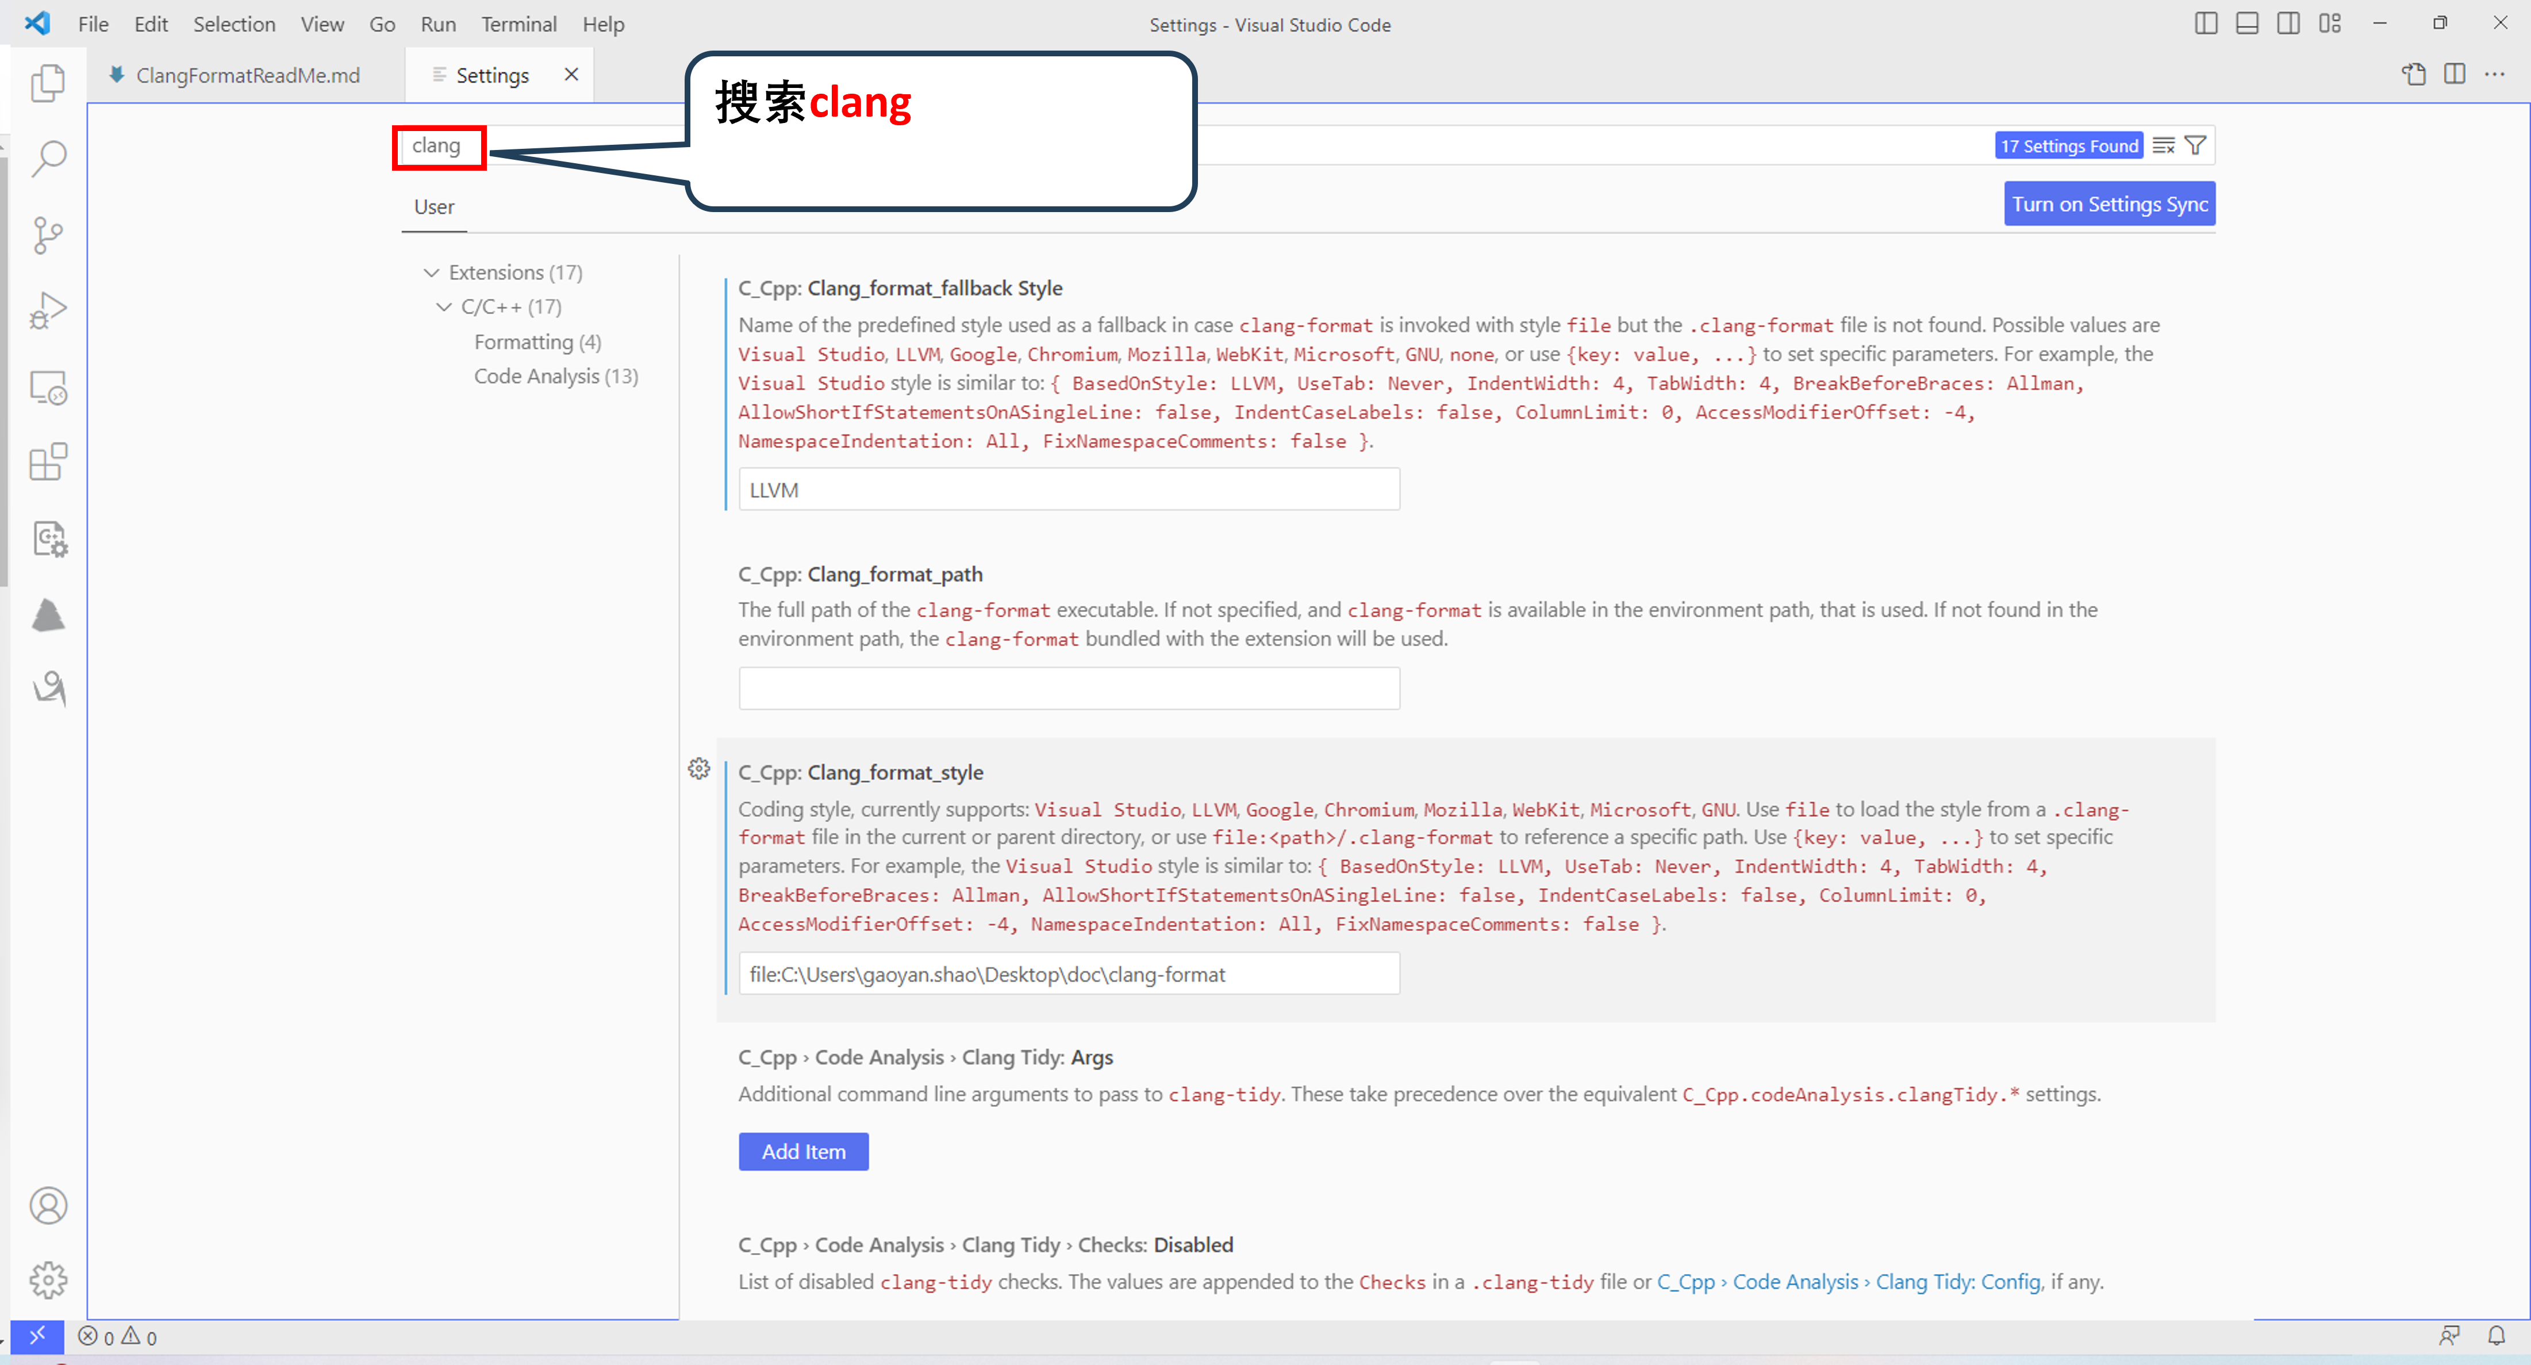Open the Extensions view
This screenshot has height=1365, width=2531.
pos(48,462)
